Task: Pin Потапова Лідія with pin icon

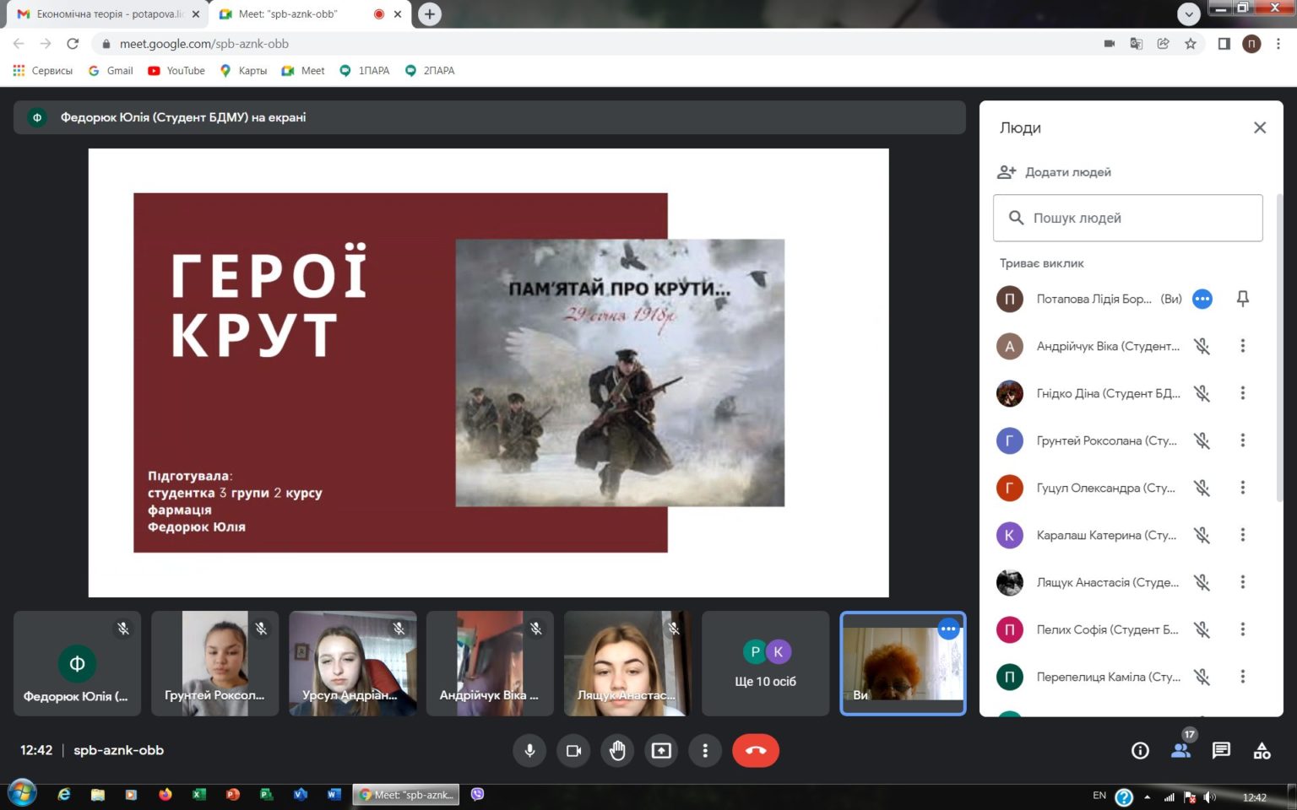Action: (1242, 299)
